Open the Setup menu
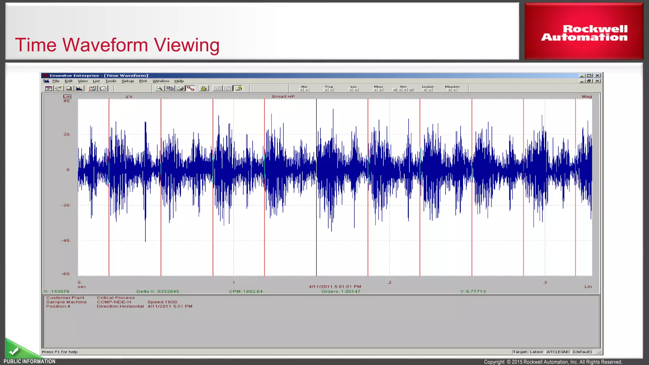This screenshot has height=365, width=649. 128,81
